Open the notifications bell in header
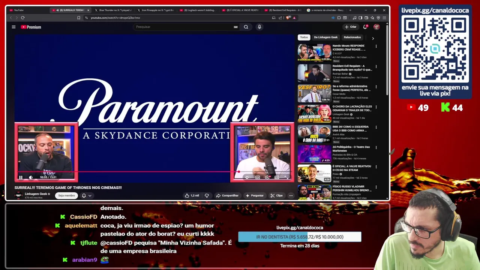480x270 pixels. click(x=365, y=27)
